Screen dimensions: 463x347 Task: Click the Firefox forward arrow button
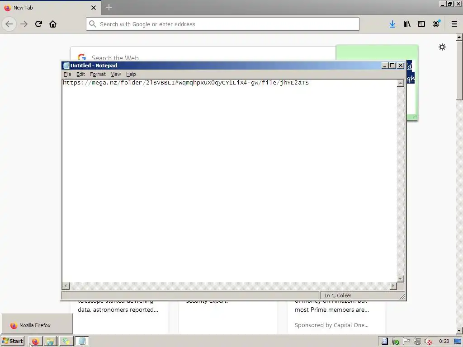(x=24, y=24)
